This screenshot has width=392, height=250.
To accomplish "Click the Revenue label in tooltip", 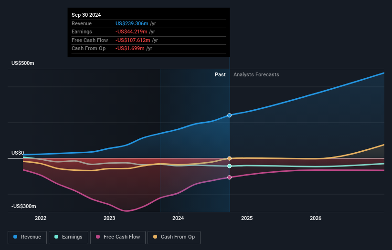I will click(x=82, y=23).
